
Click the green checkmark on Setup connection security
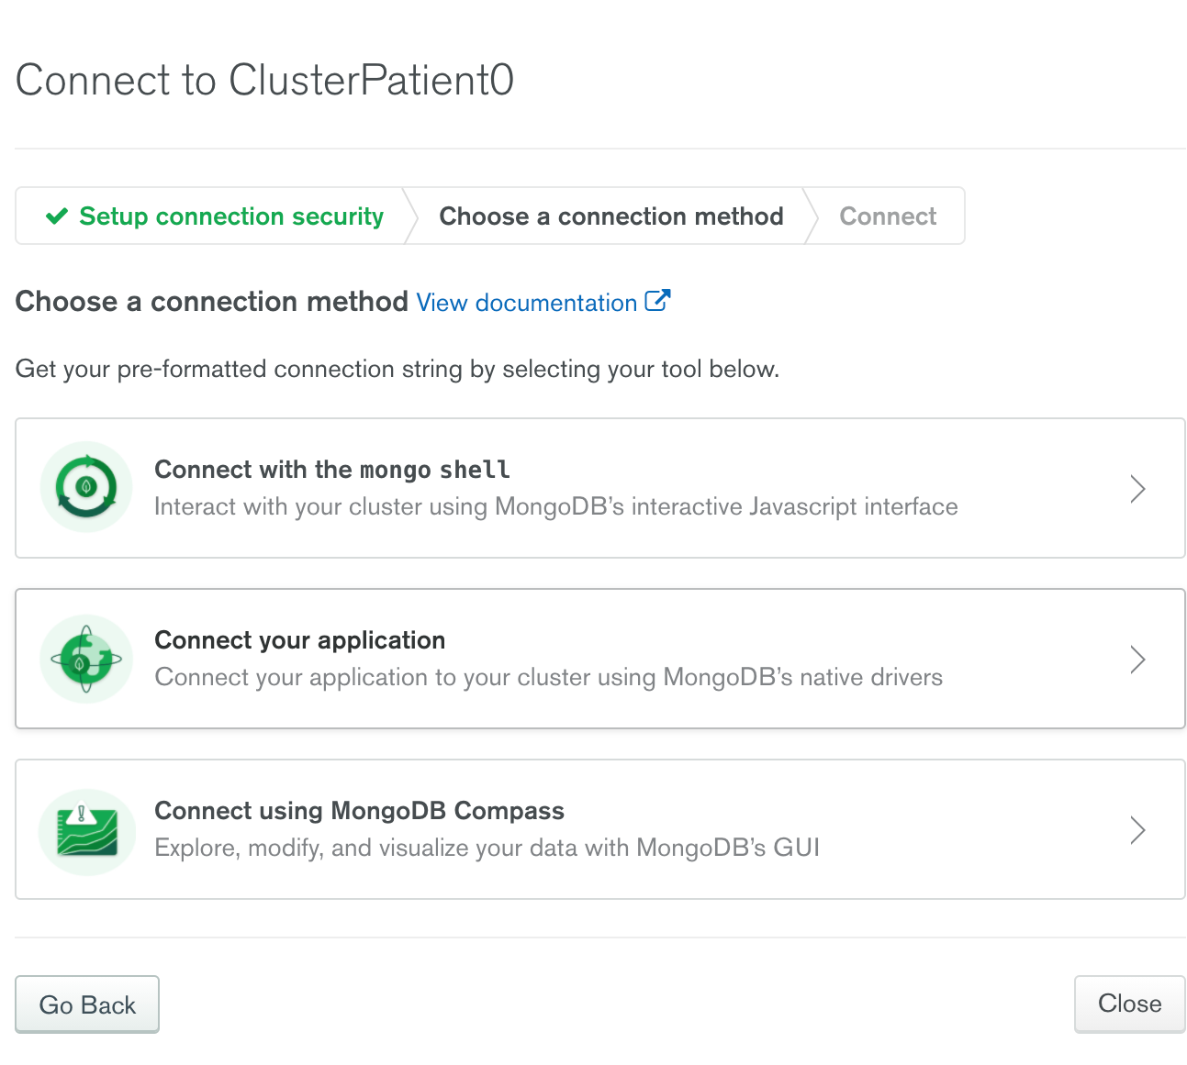coord(56,216)
